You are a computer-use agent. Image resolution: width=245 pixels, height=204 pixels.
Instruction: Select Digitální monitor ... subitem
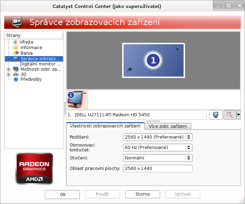tap(40, 64)
